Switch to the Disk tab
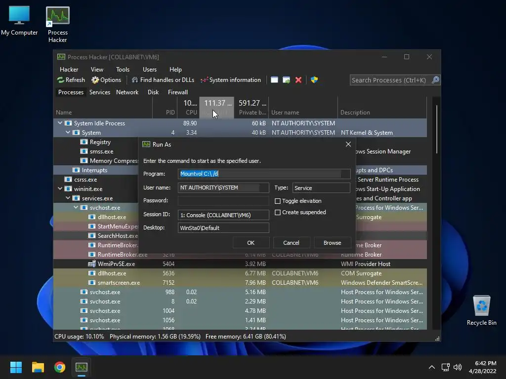The height and width of the screenshot is (379, 506). click(153, 92)
